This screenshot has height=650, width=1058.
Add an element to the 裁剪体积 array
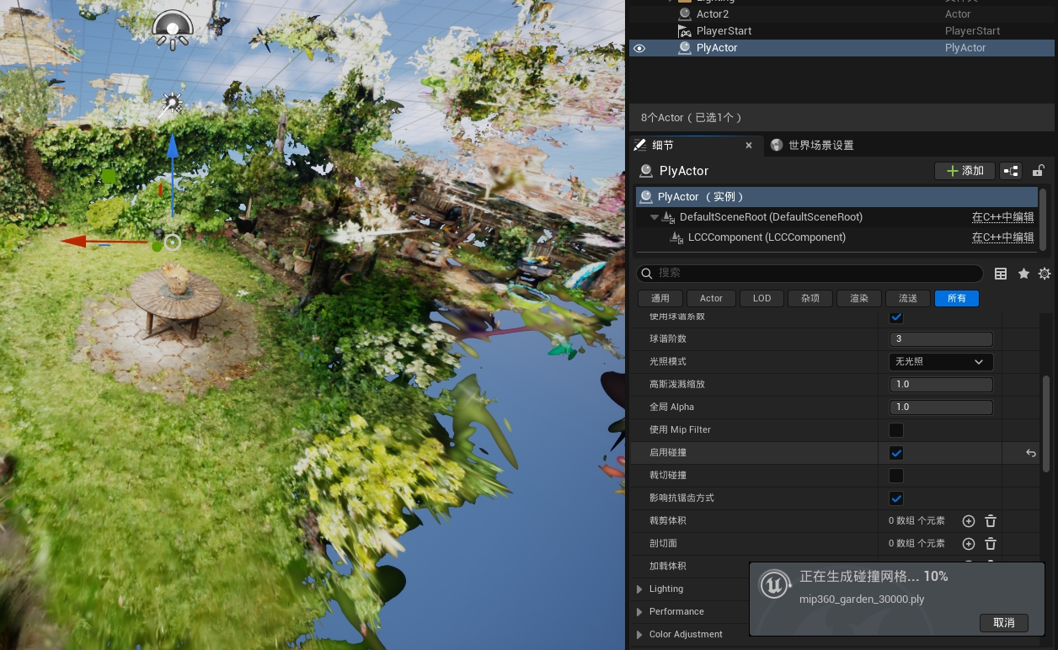[x=969, y=521]
